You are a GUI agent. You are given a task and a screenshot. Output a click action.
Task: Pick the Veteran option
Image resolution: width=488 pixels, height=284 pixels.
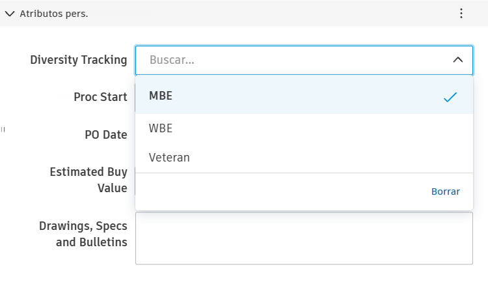click(x=169, y=158)
